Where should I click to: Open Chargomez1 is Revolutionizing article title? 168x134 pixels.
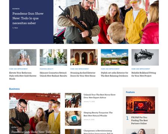pyautogui.click(x=98, y=132)
